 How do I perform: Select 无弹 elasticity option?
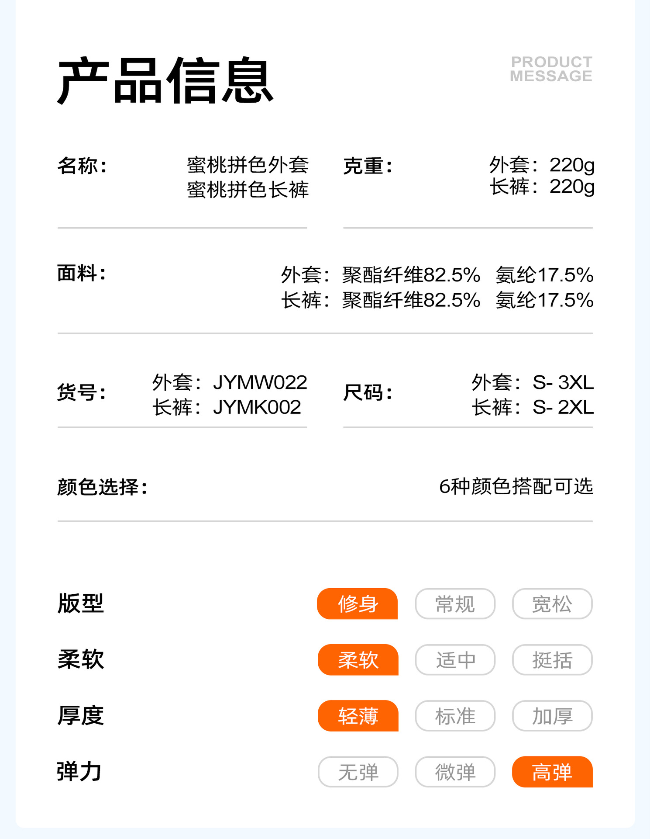coord(358,772)
